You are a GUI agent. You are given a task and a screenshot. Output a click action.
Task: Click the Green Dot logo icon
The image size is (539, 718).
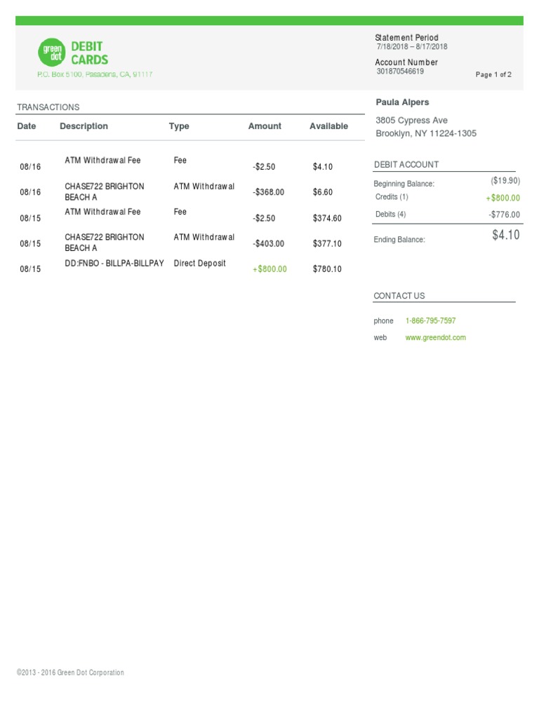(x=51, y=52)
